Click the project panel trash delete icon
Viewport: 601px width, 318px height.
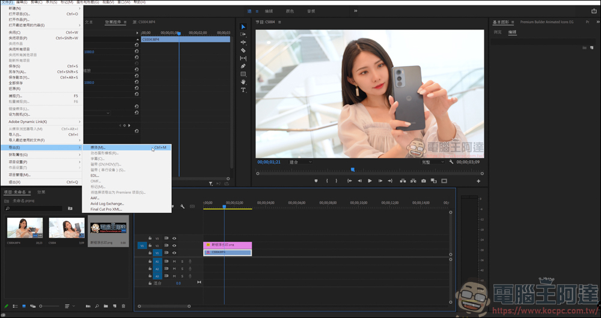pos(123,306)
